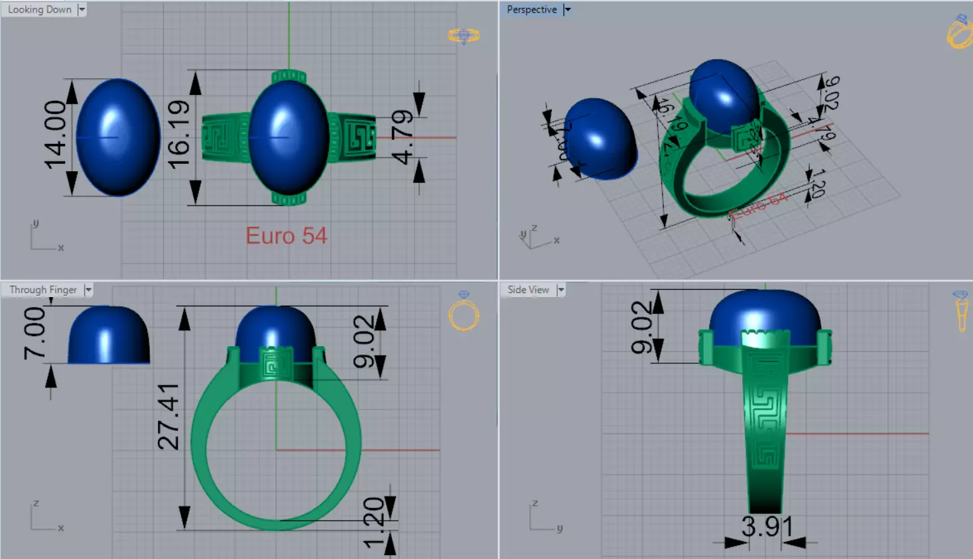The image size is (973, 559).
Task: Open the Through Finger viewport dropdown arrow
Action: point(88,290)
